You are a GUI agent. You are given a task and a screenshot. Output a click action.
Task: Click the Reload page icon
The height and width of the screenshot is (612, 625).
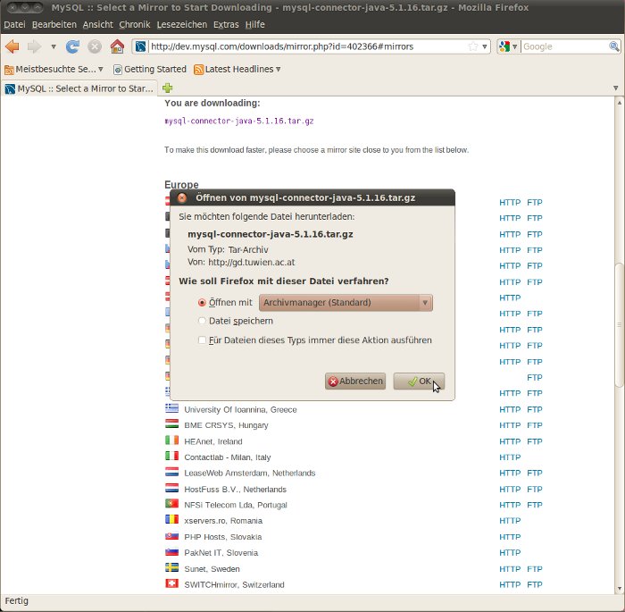tap(73, 46)
